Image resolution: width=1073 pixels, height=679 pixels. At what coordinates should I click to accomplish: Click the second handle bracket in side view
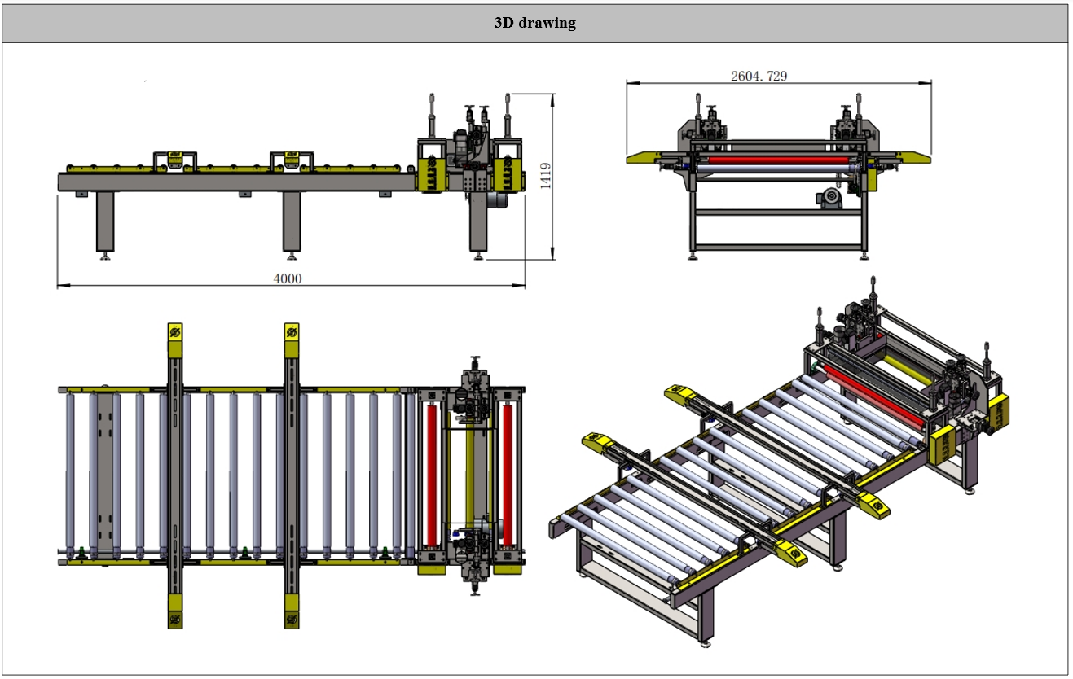coord(292,159)
